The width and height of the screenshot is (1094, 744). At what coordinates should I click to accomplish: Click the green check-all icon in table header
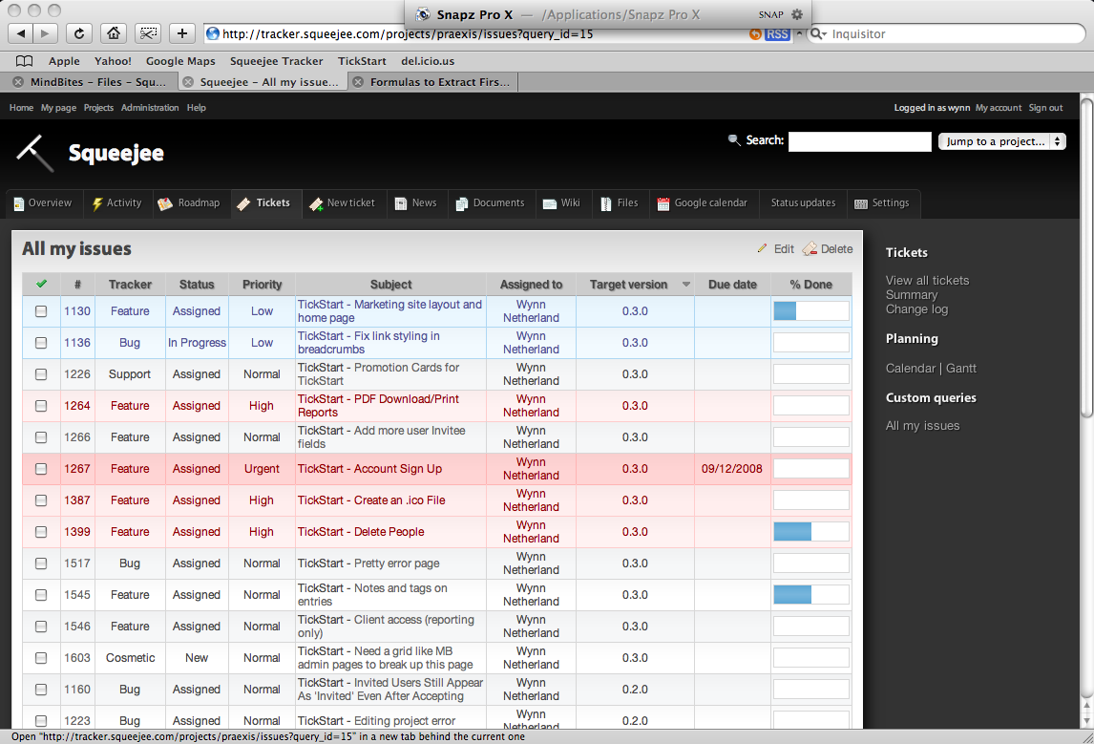(x=41, y=284)
